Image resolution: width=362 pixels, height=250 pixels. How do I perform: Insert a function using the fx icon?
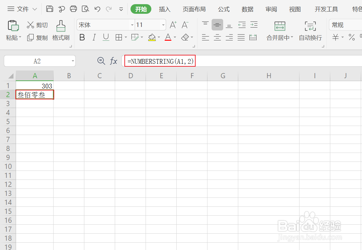(114, 61)
